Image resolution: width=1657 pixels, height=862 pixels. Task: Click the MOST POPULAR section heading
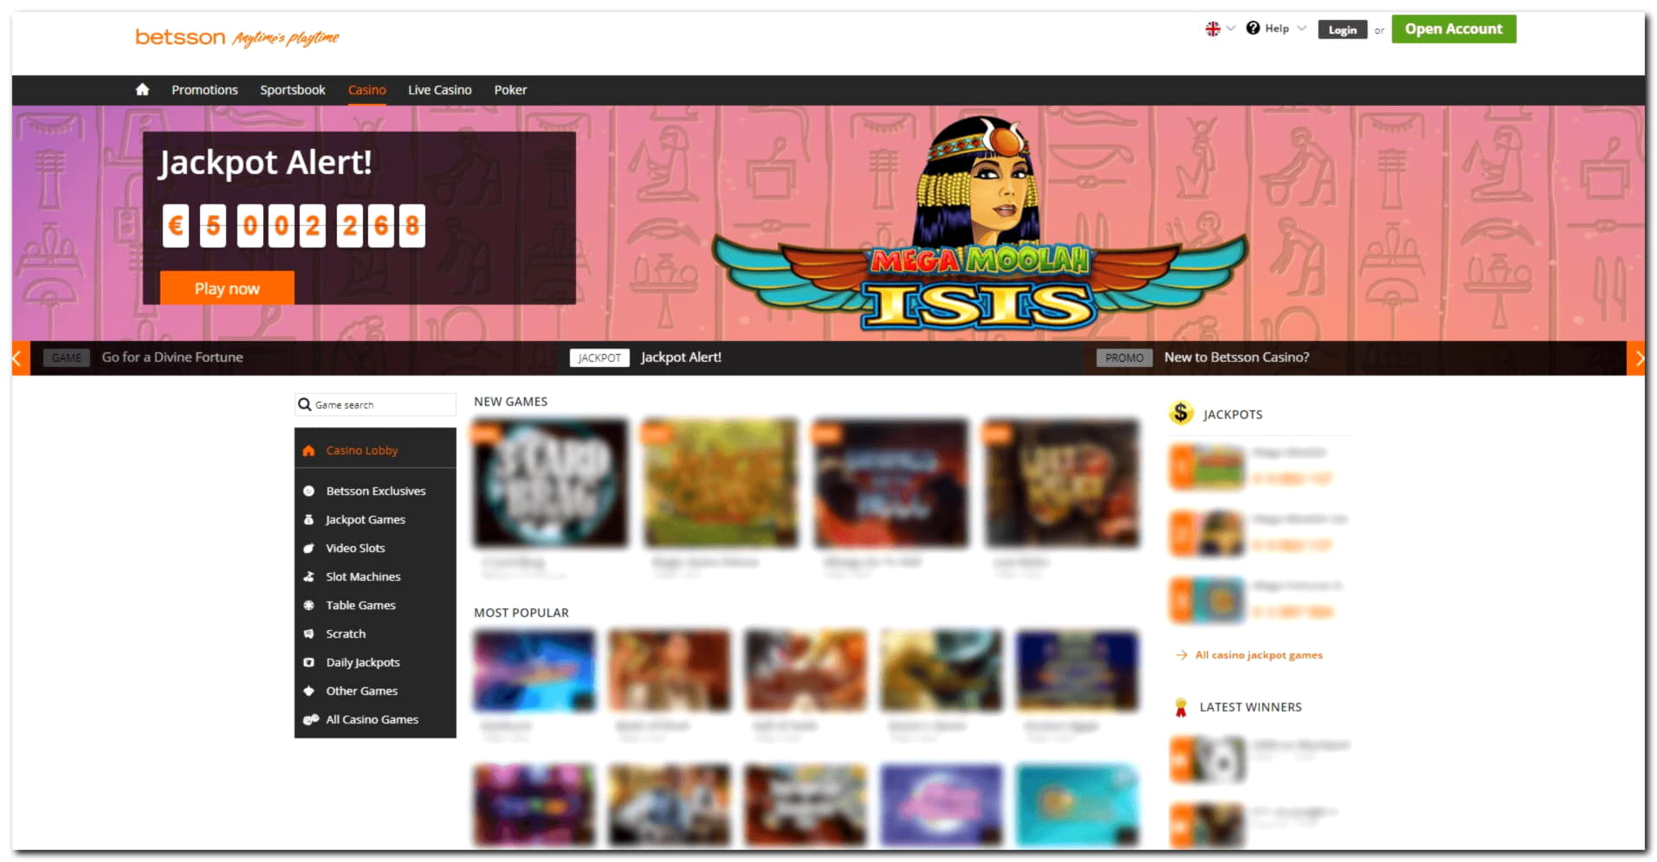521,613
